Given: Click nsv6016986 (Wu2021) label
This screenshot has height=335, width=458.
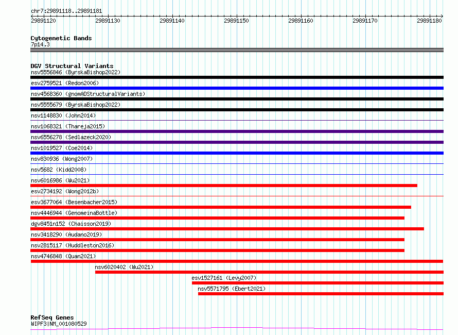Looking at the screenshot, I should [60, 180].
